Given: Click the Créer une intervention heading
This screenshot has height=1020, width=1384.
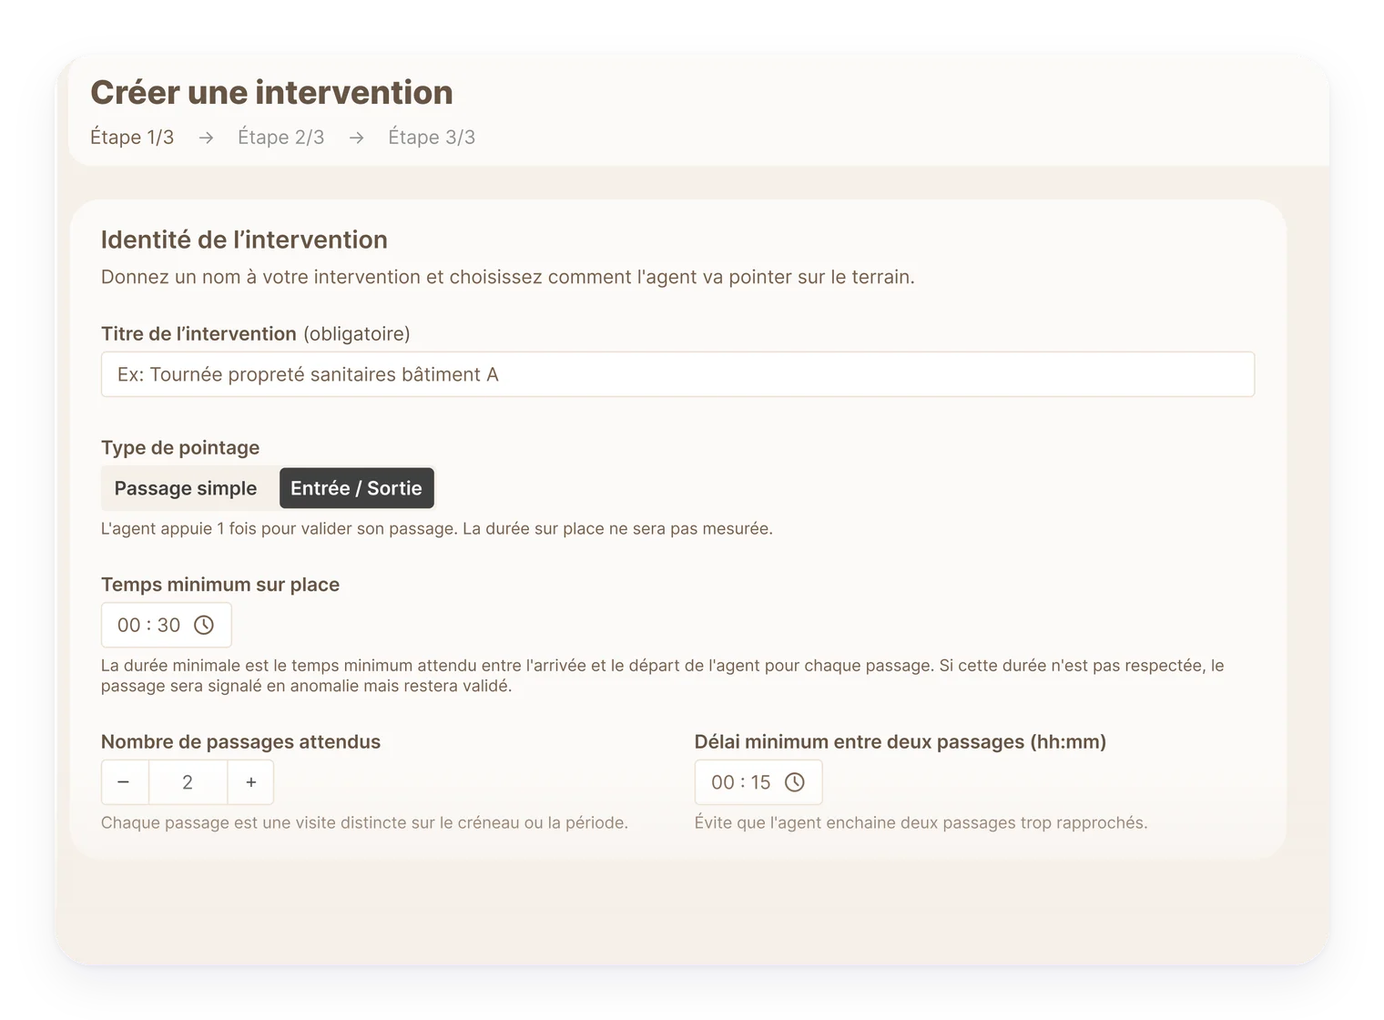Looking at the screenshot, I should coord(271,93).
